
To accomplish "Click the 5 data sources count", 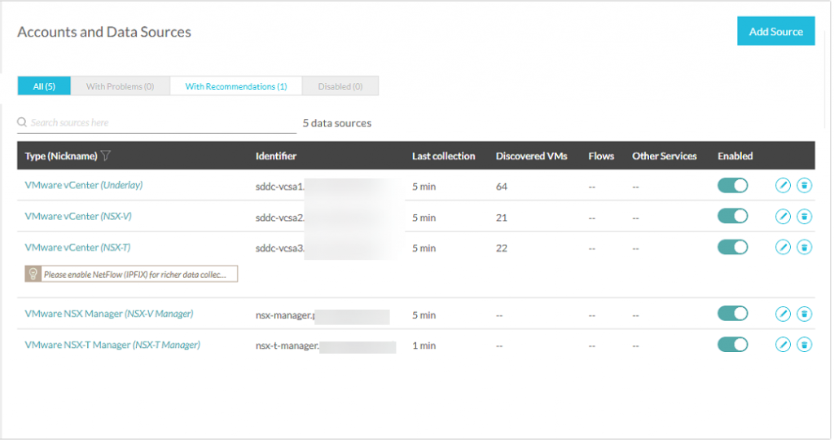I will click(x=337, y=123).
